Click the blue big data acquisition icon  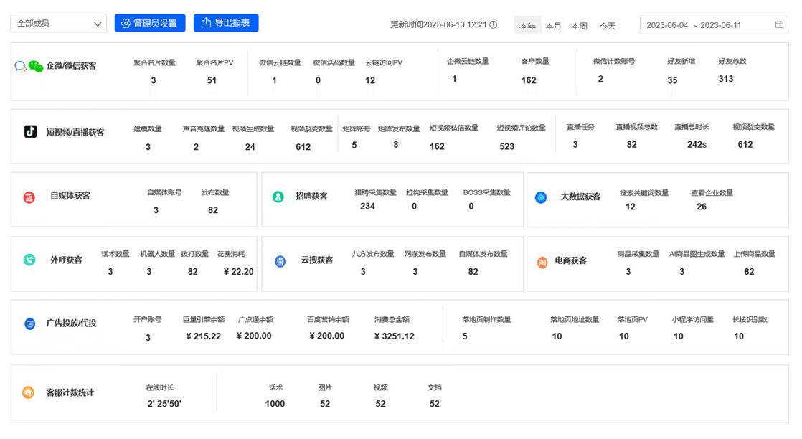pyautogui.click(x=541, y=197)
